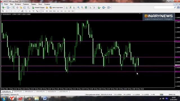180x101 pixels.
Task: Click the Periods clock icon
Action: 103,8
